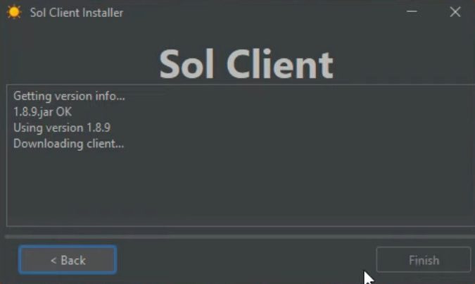
Task: Click the installation progress bar
Action: click(240, 236)
